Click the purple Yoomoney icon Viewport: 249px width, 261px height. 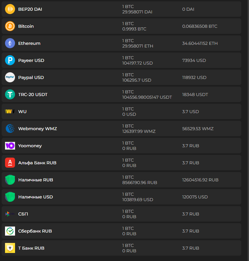point(10,146)
